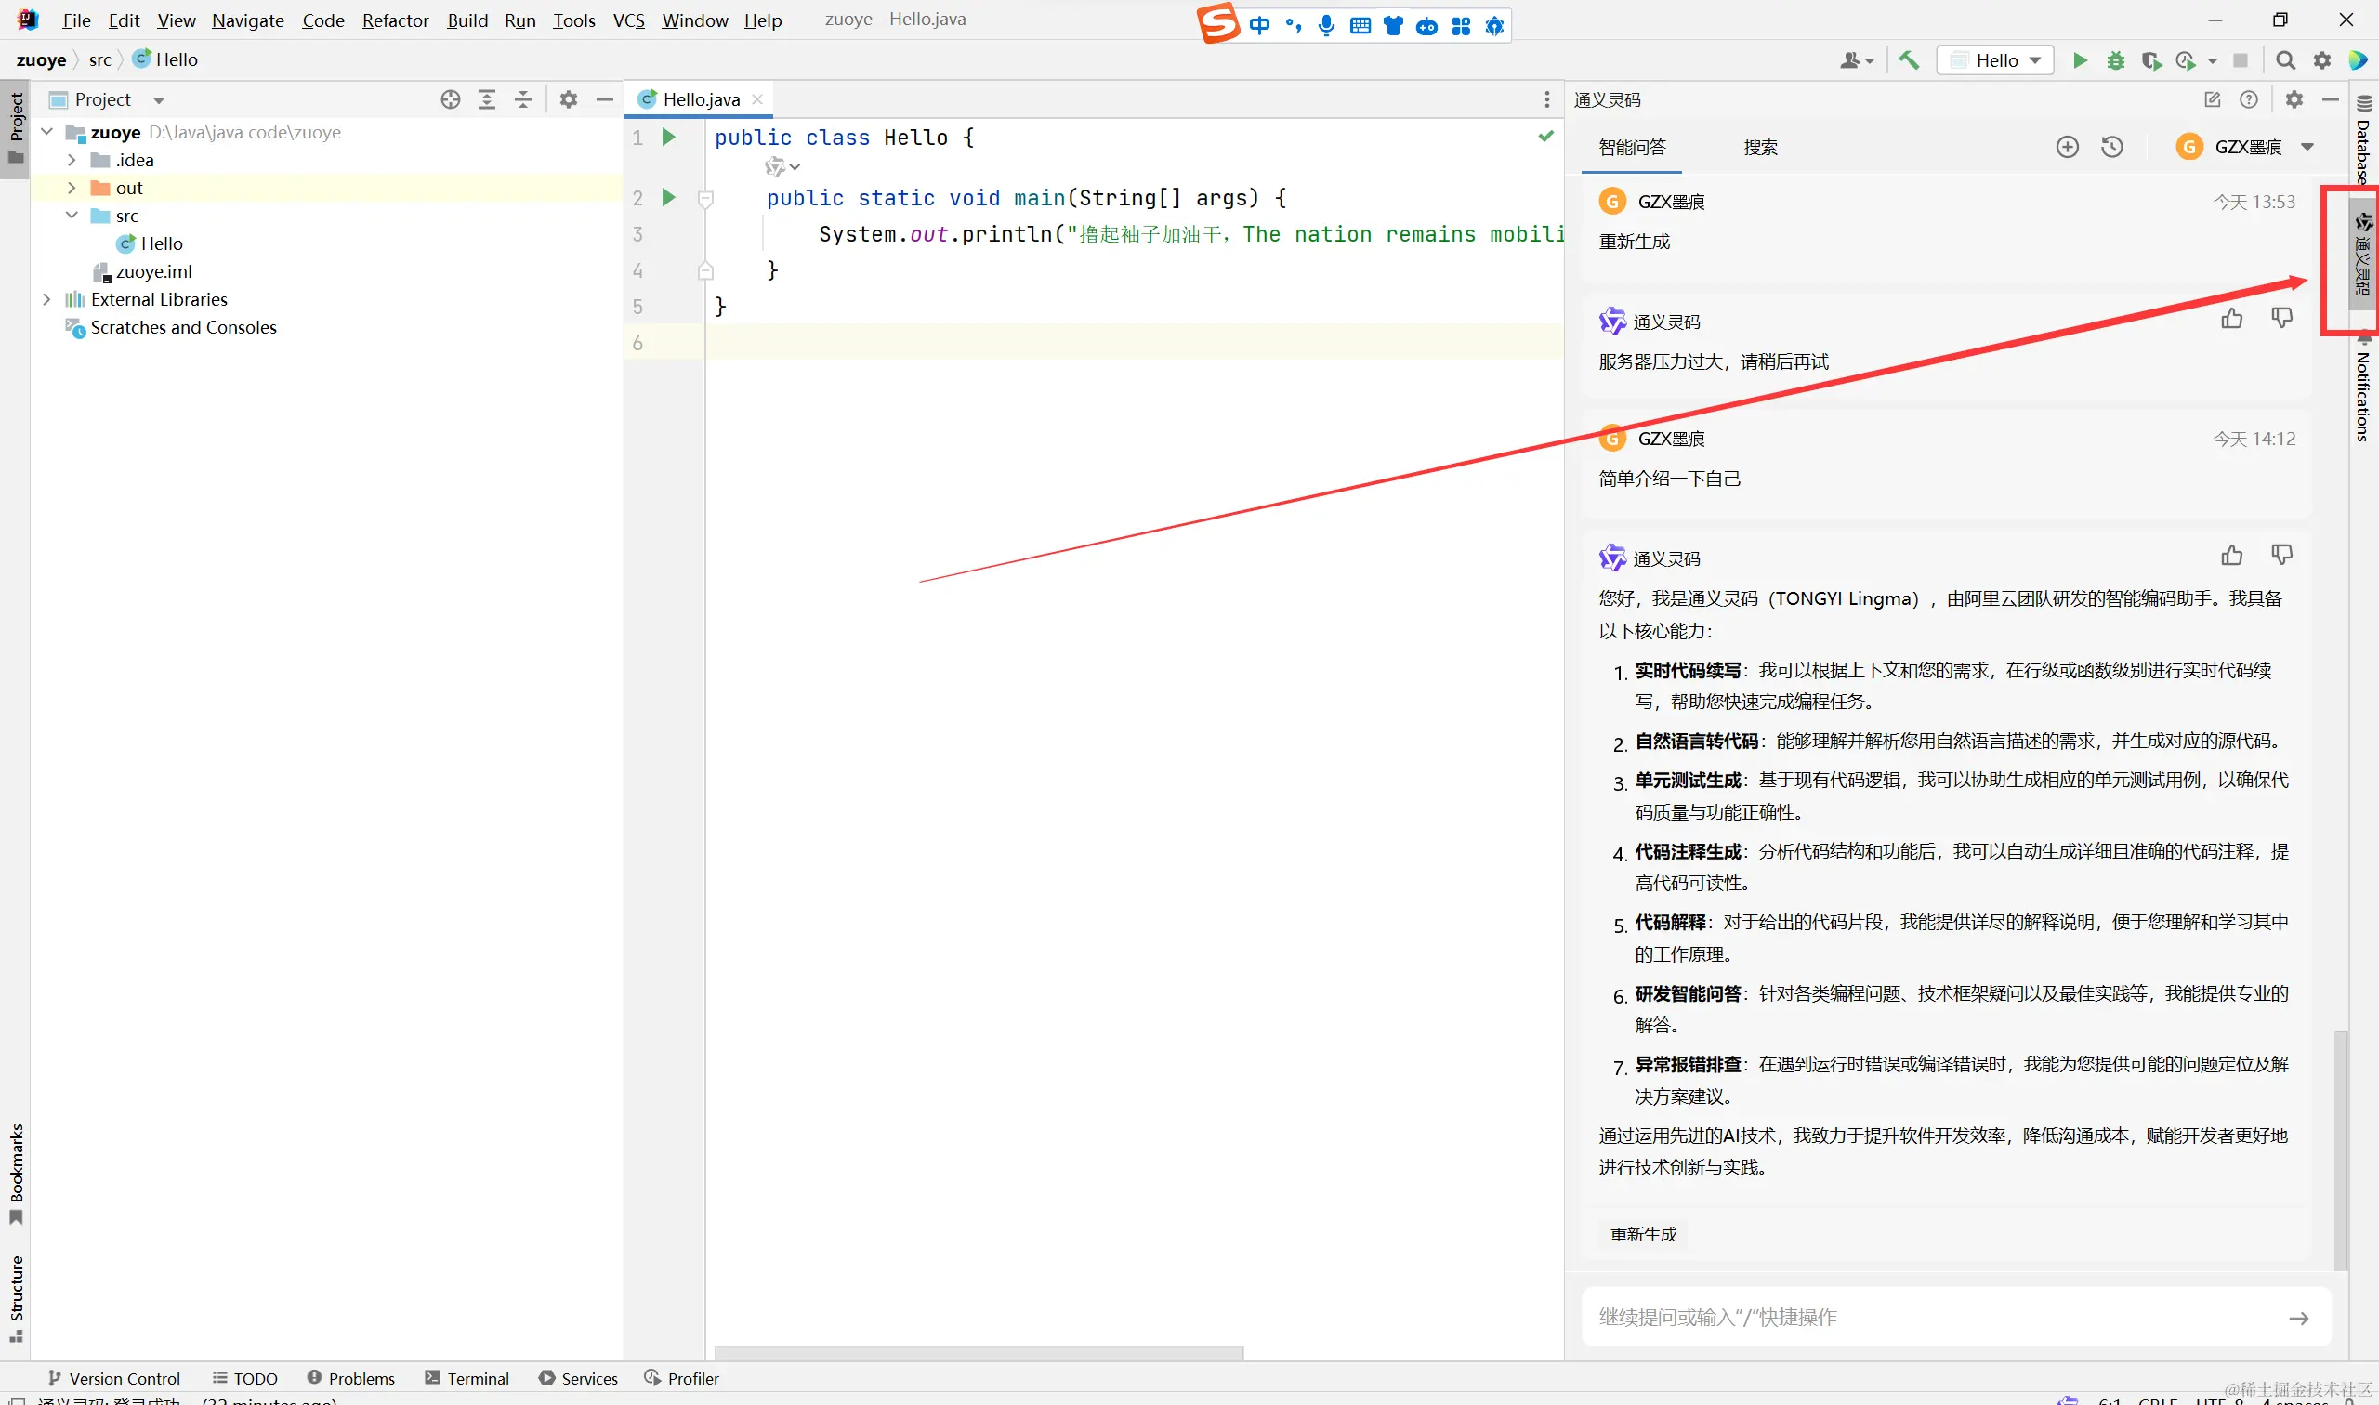Select opened file crosshair in Project panel
The width and height of the screenshot is (2379, 1405).
(451, 99)
